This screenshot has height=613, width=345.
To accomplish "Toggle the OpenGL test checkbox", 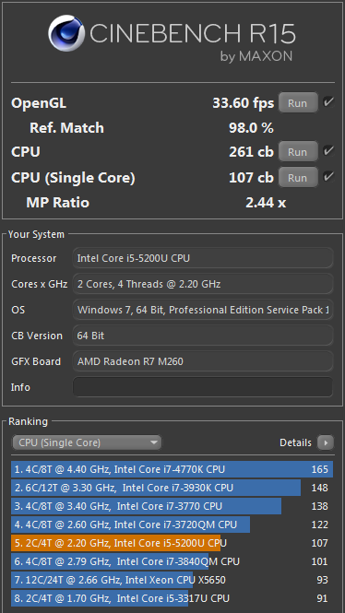I will [328, 102].
